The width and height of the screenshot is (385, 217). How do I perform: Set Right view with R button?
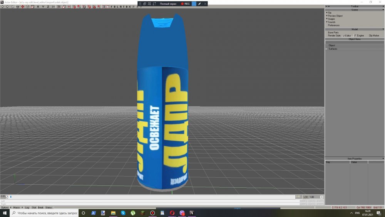click(x=121, y=7)
